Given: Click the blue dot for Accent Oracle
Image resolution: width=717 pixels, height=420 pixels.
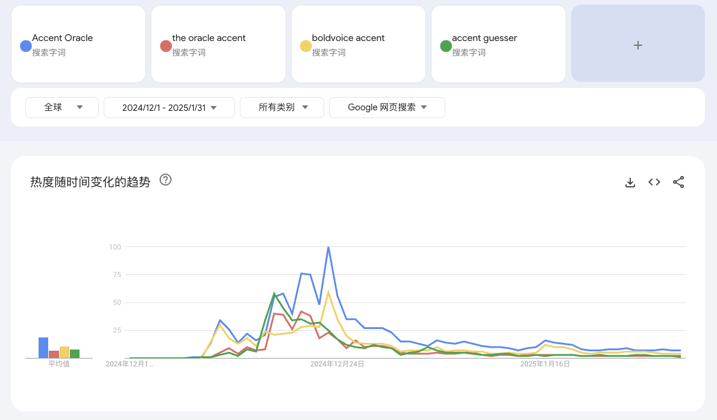Looking at the screenshot, I should pyautogui.click(x=25, y=46).
